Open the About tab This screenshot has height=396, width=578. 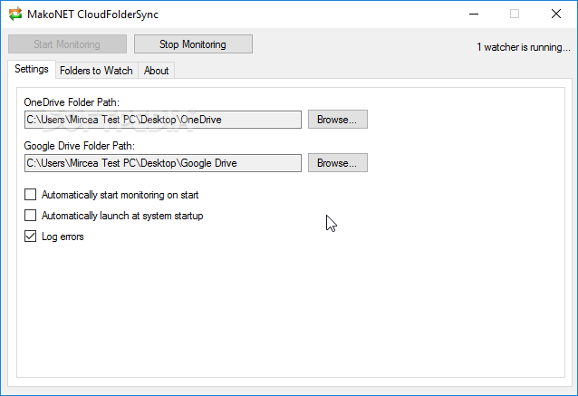pos(157,71)
